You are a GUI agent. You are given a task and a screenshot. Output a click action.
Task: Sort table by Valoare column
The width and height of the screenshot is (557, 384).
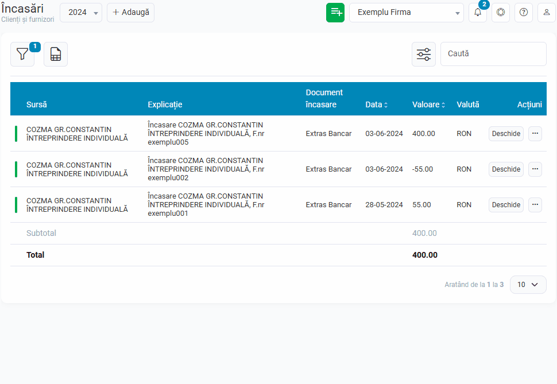(x=428, y=104)
